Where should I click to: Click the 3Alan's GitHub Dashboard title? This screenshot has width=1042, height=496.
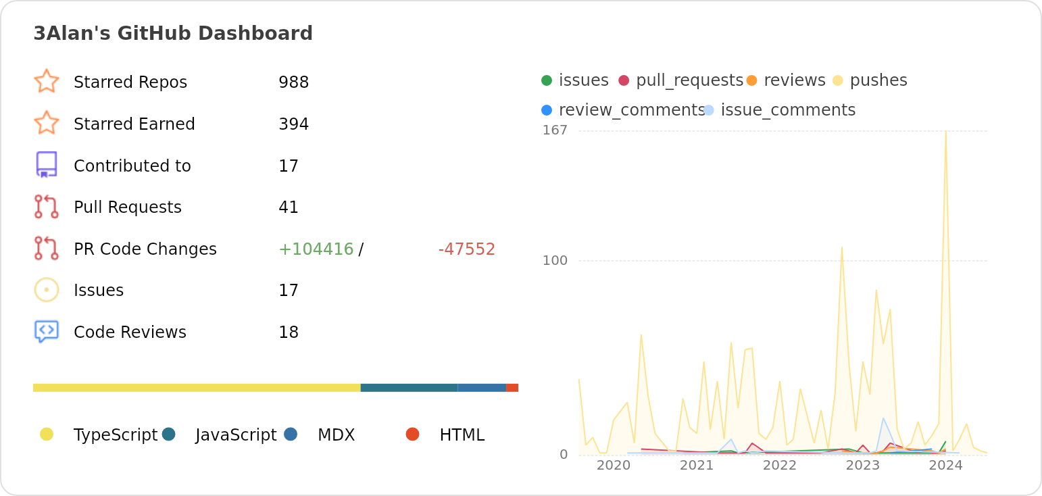tap(173, 34)
